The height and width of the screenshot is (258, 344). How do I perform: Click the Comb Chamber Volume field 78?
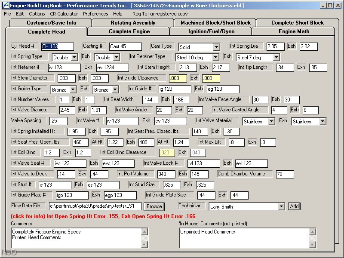tap(285, 174)
